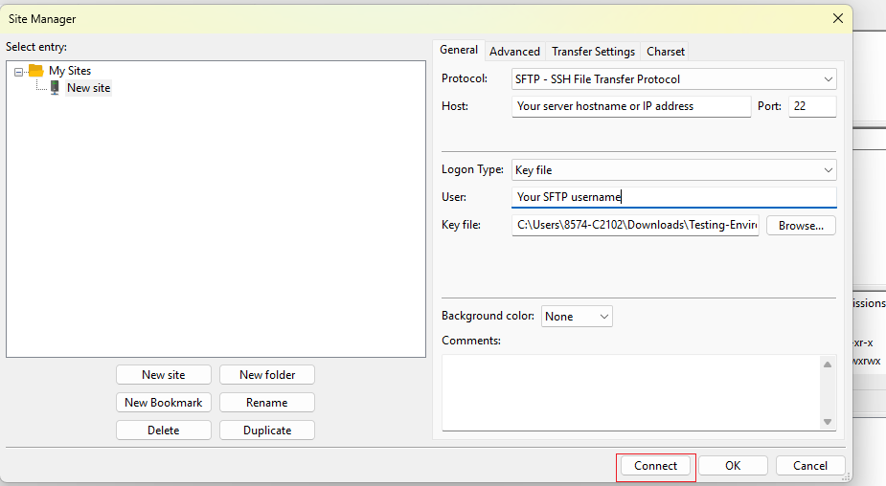Click the OK button
The image size is (886, 486).
[733, 466]
